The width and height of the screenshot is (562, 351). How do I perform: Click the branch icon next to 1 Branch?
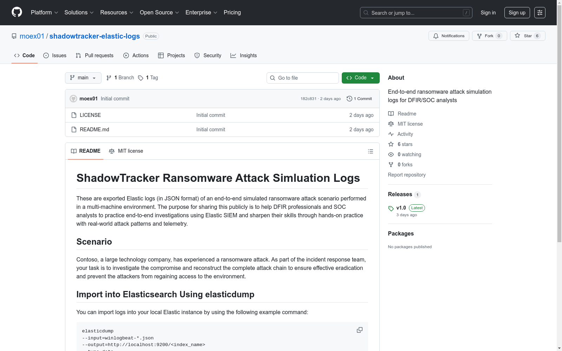click(109, 78)
